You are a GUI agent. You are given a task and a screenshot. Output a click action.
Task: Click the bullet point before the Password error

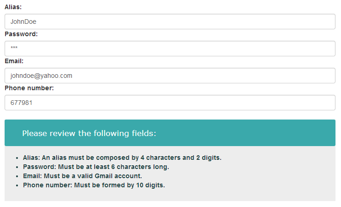(17, 167)
